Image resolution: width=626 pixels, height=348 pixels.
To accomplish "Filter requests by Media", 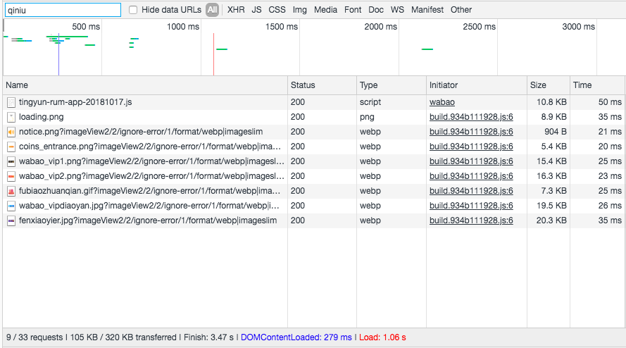I will tap(325, 10).
